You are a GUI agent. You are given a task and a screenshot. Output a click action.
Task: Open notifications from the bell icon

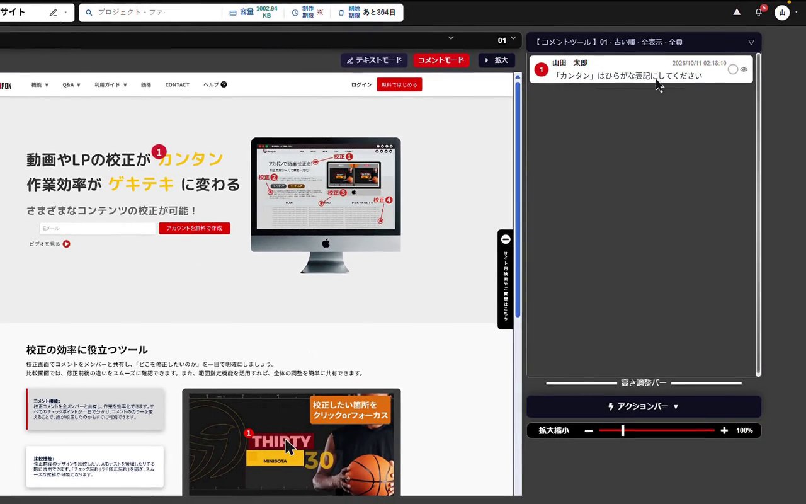point(759,13)
